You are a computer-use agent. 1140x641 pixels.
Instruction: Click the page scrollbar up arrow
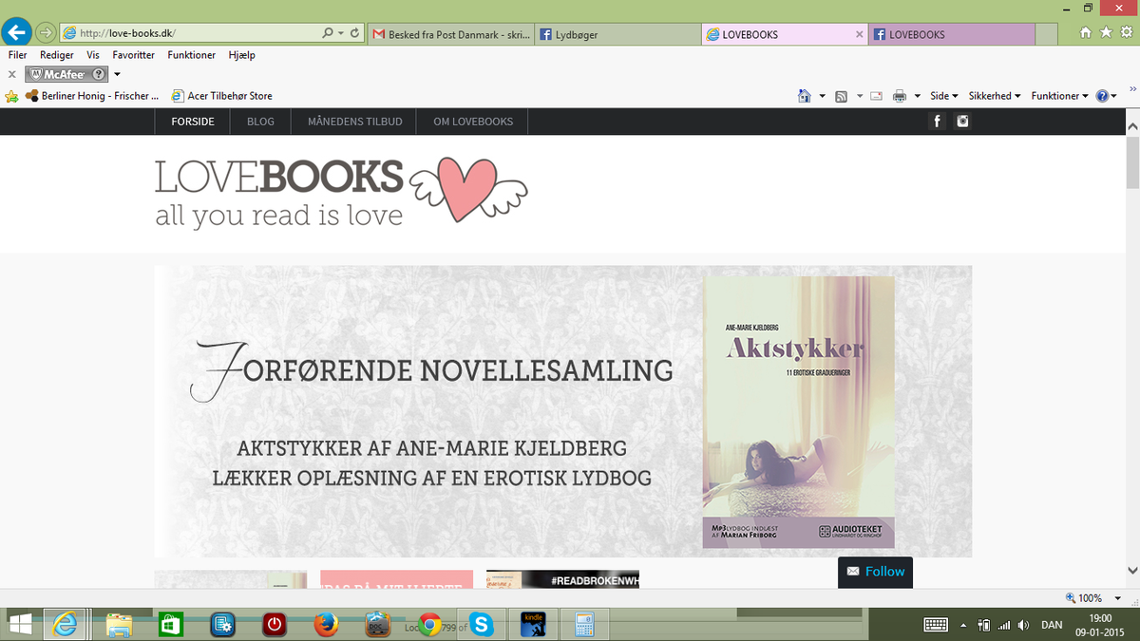click(x=1132, y=124)
